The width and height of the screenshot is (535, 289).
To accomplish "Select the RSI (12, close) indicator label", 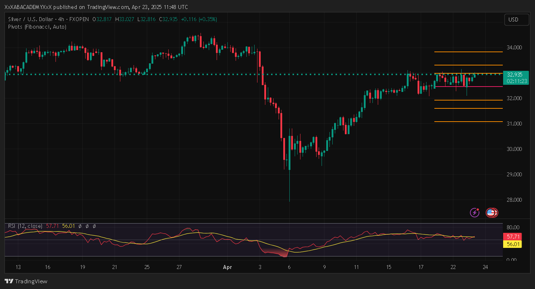I will coord(25,226).
